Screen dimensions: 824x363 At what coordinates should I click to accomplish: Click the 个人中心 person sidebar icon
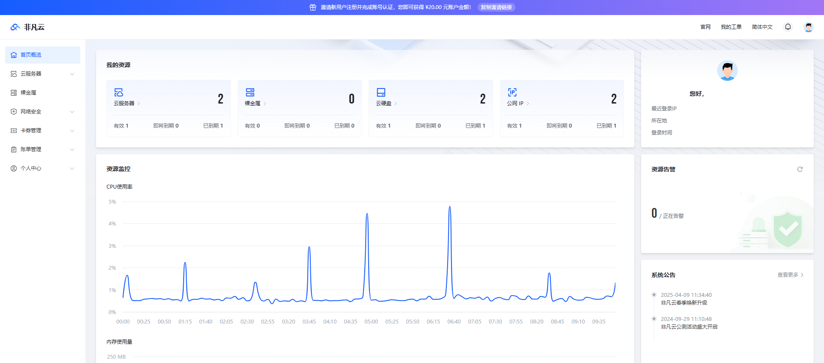click(x=14, y=168)
